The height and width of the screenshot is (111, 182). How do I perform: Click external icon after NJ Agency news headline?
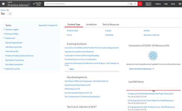point(173,94)
